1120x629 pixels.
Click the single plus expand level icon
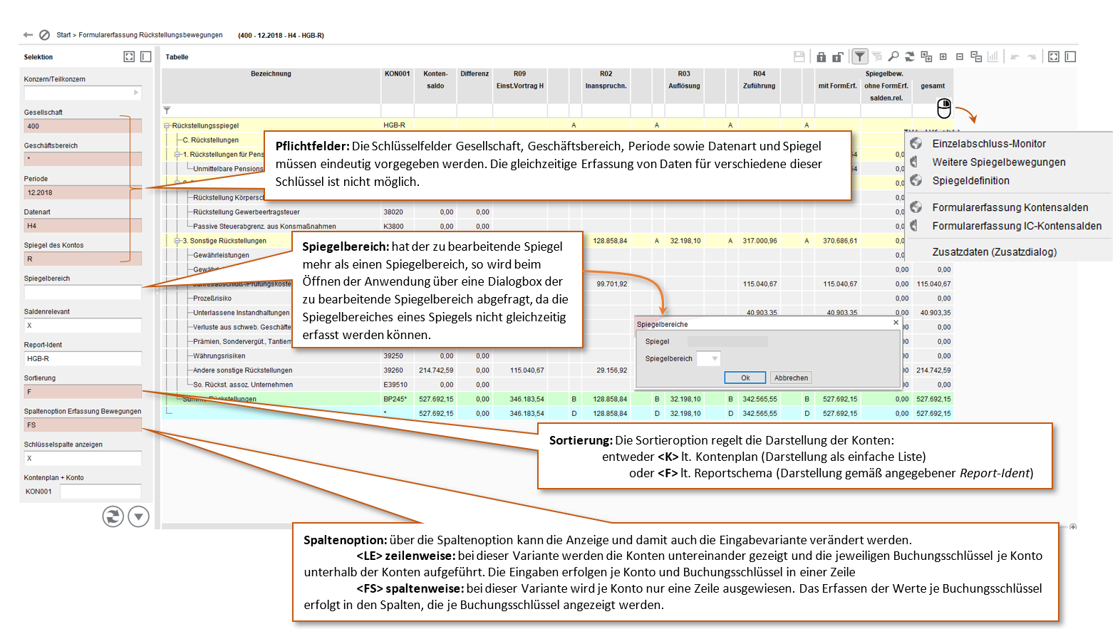(943, 56)
